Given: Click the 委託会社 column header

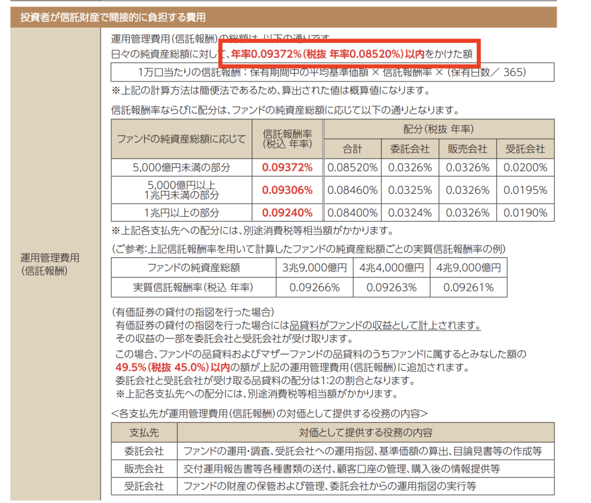Looking at the screenshot, I should pos(411,149).
